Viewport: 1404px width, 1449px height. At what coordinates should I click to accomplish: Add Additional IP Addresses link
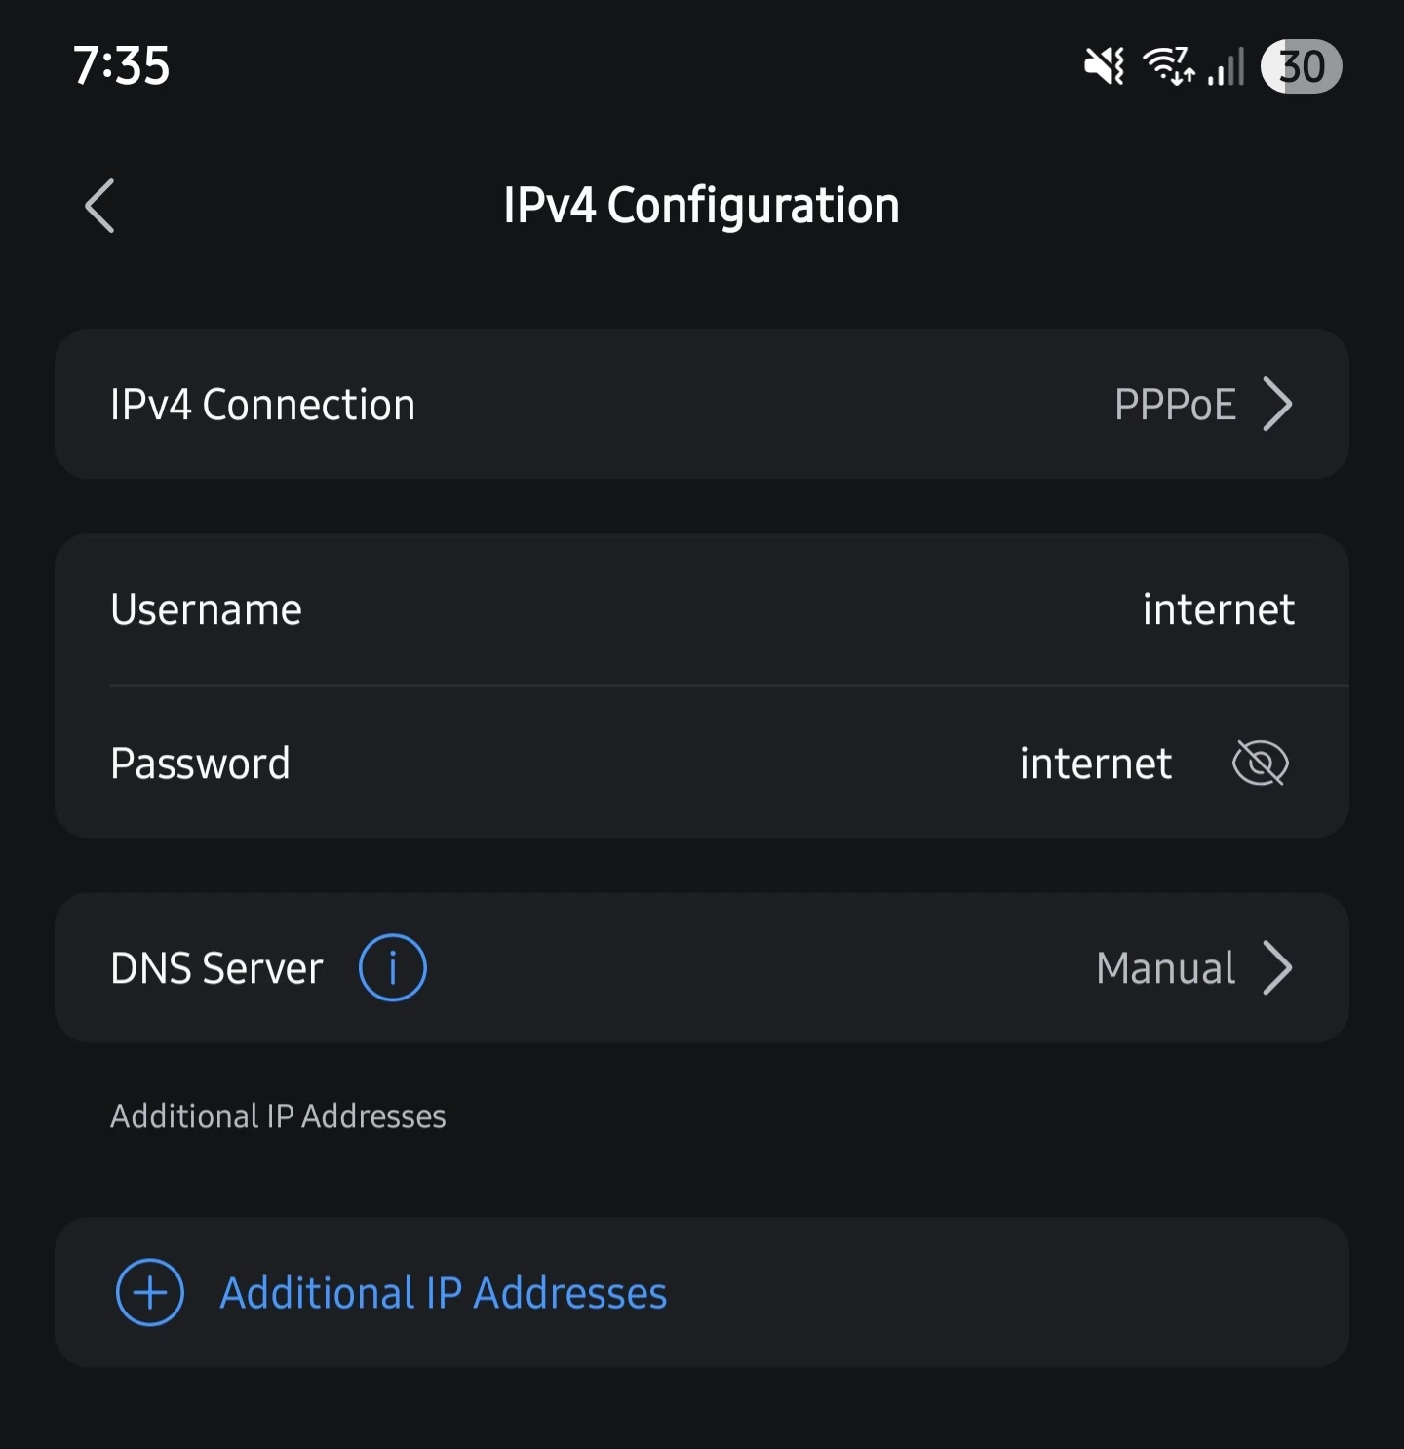point(444,1292)
